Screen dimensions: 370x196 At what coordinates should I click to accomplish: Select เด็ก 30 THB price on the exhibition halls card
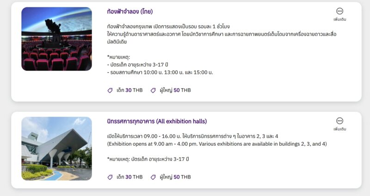pos(129,177)
